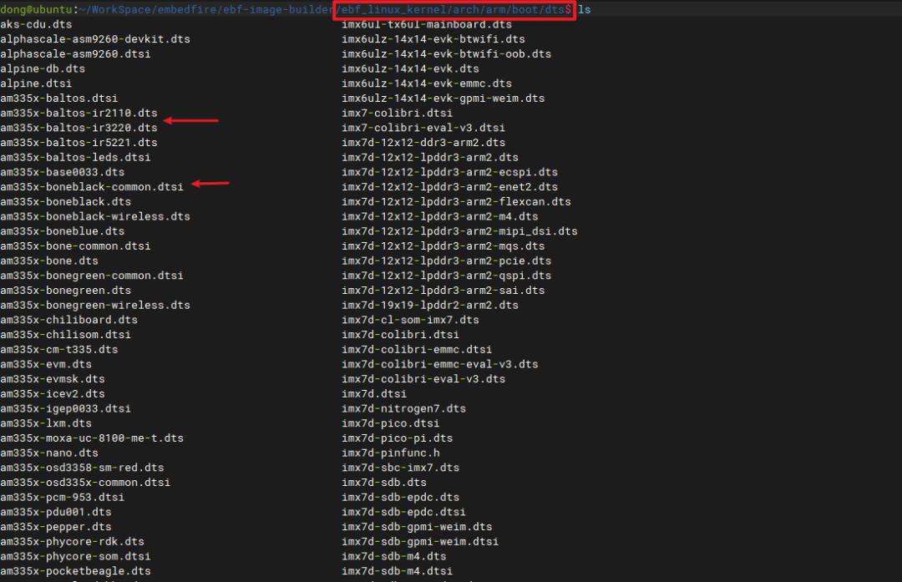Select the imx7d-nitrogen7.dts file name
Image resolution: width=902 pixels, height=582 pixels.
[x=403, y=408]
